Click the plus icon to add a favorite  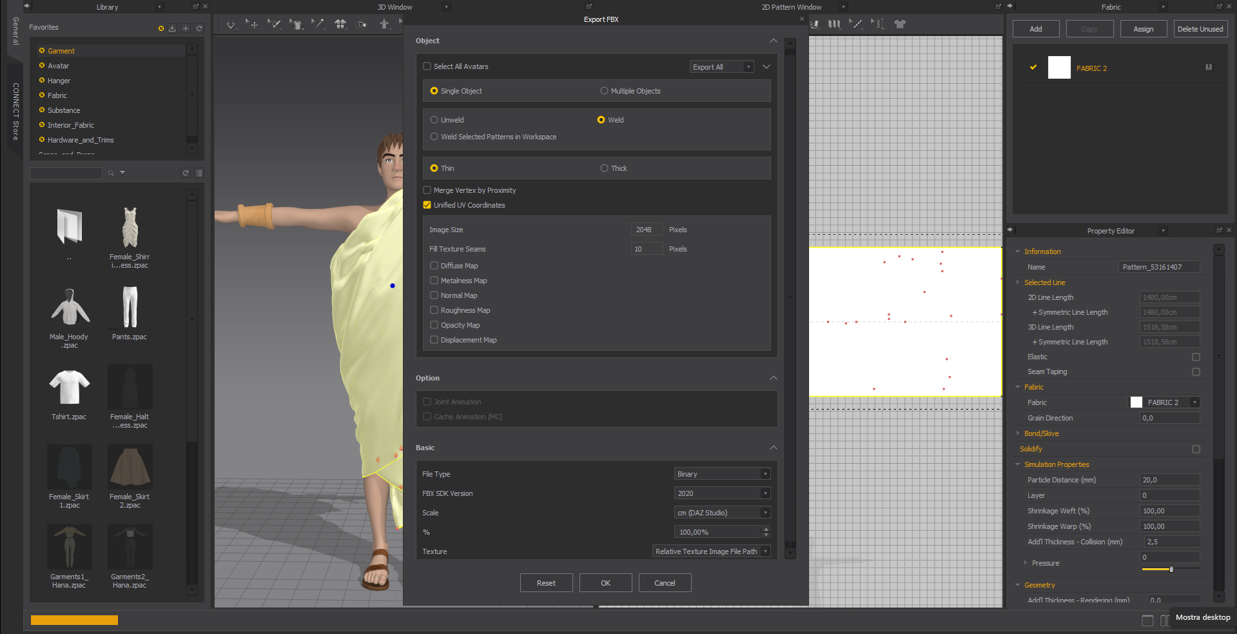click(186, 28)
